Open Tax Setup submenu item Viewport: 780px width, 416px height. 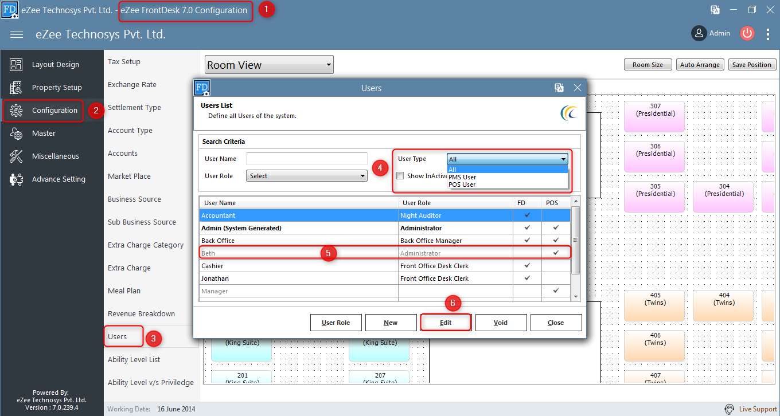[x=124, y=62]
